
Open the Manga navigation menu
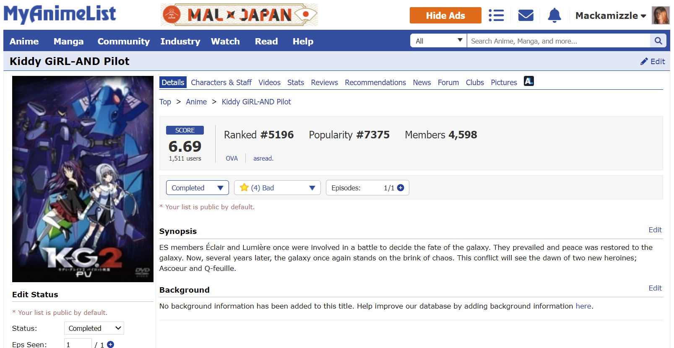pos(68,41)
